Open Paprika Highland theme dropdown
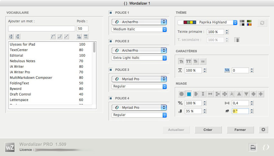The width and height of the screenshot is (274, 156). click(x=207, y=22)
